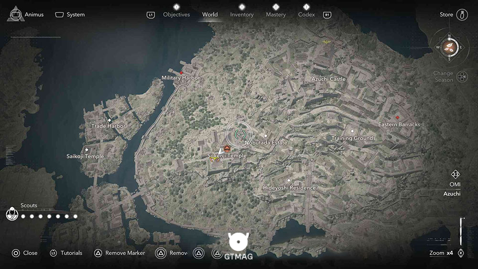This screenshot has width=478, height=269.
Task: Click the R1 next tab icon
Action: 327,15
